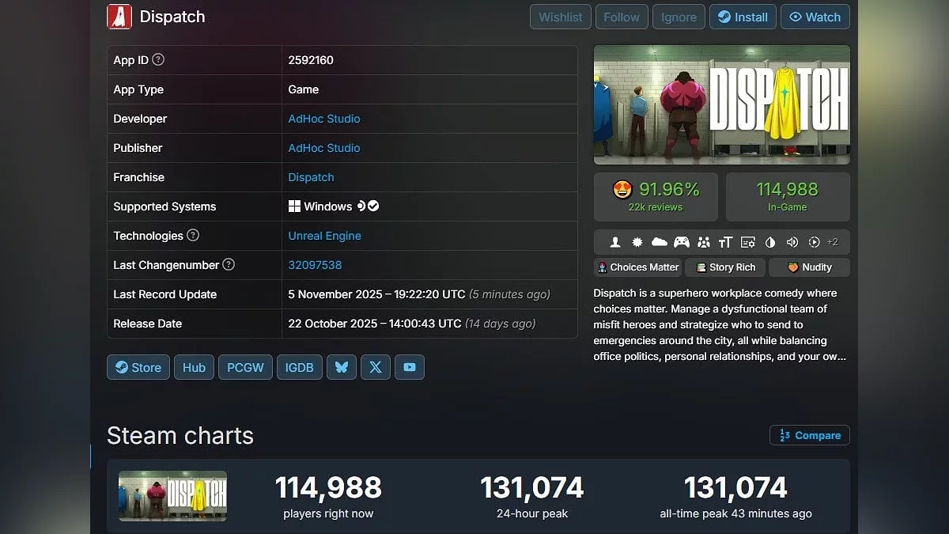Click the single-player person icon
The width and height of the screenshot is (949, 534).
614,242
